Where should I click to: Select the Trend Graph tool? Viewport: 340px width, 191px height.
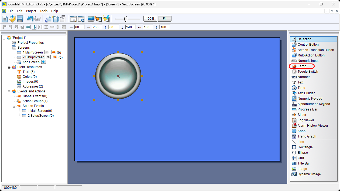(307, 136)
